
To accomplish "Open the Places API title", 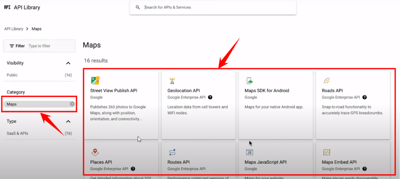I will 101,162.
